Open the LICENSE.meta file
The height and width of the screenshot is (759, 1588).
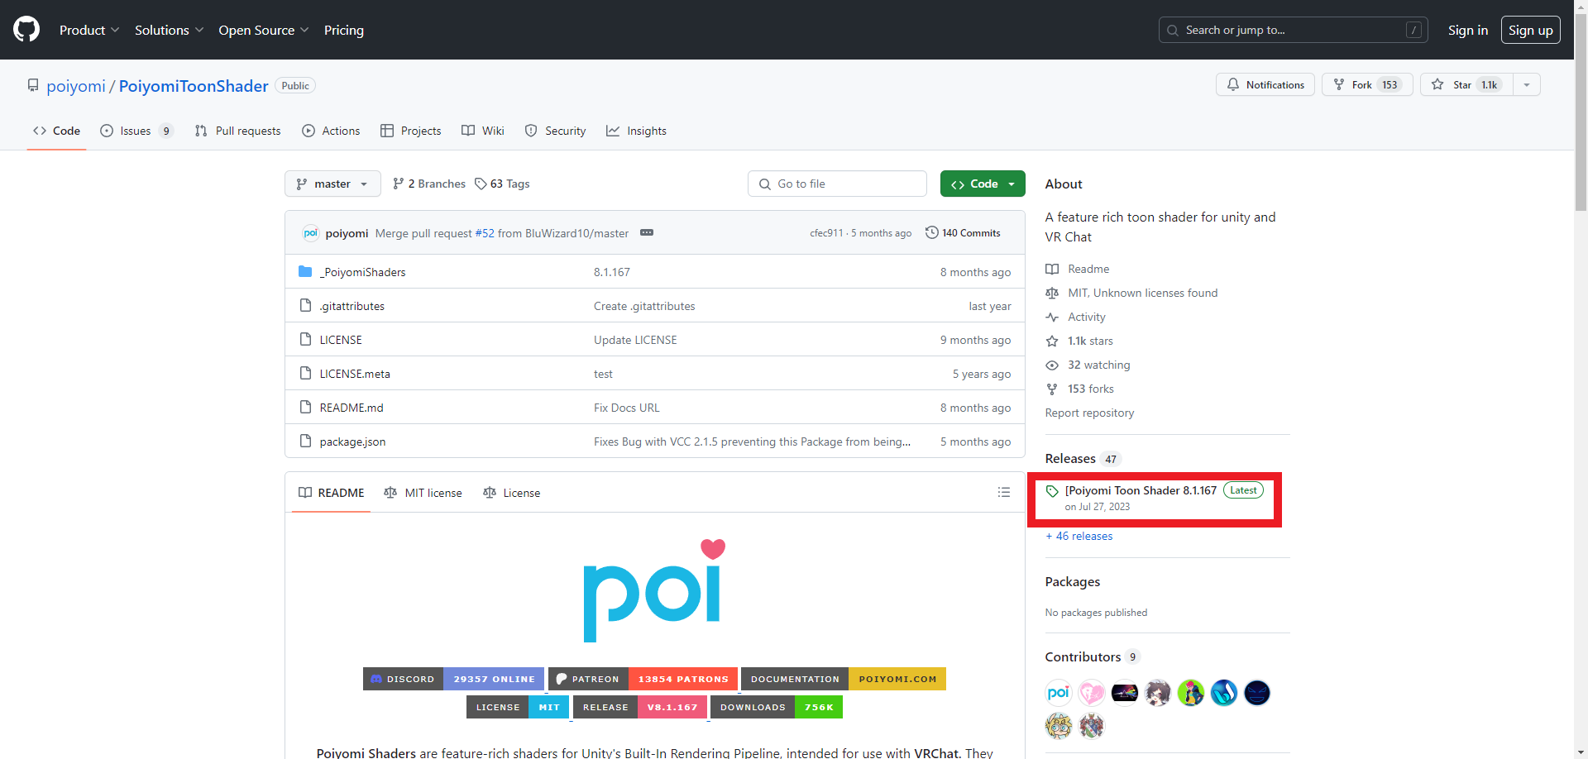pos(355,374)
